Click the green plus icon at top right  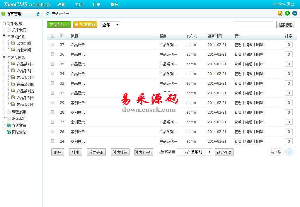click(287, 13)
